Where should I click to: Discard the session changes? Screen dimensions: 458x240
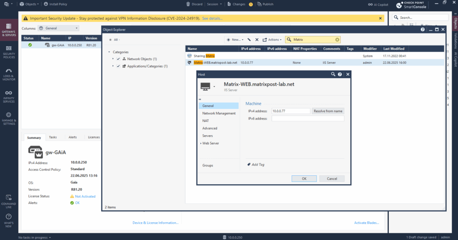[194, 4]
